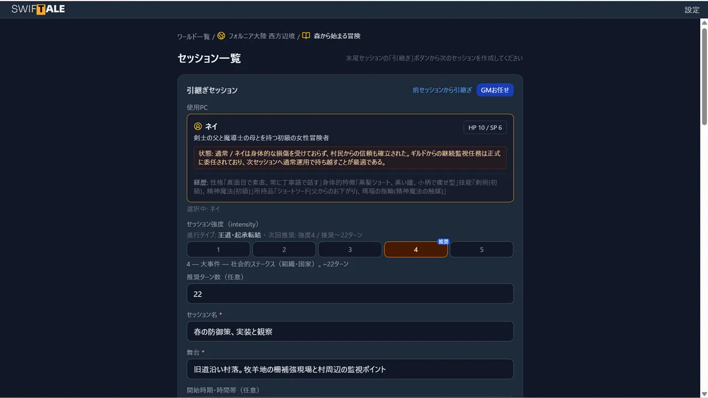Go to ワールド一覧 breadcrumb

[194, 36]
